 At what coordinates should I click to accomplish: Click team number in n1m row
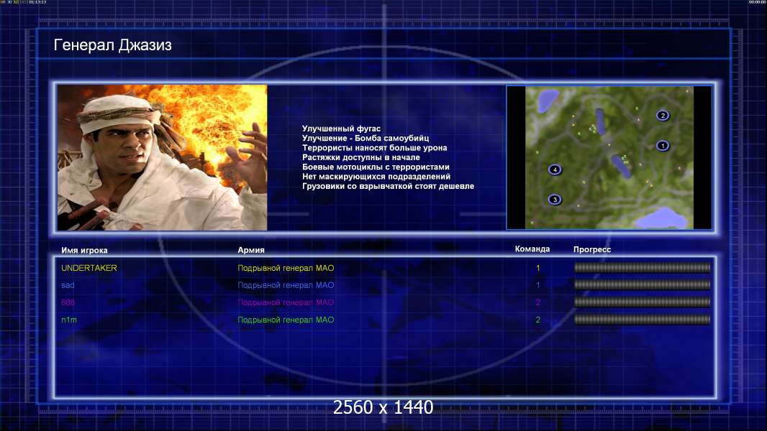(538, 320)
